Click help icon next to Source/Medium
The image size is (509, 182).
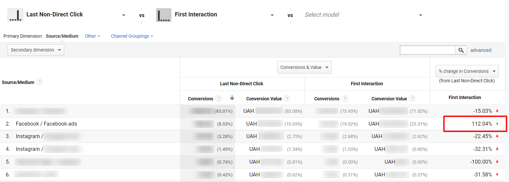coord(40,82)
